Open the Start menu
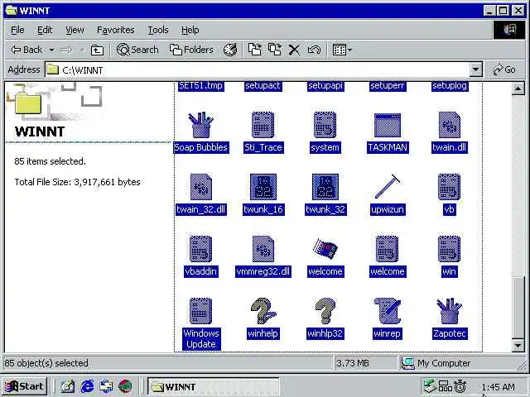Screen dimensions: 530x397 tap(24, 386)
